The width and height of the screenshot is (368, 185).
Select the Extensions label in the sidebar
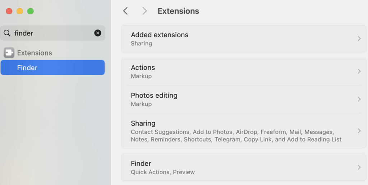[x=34, y=53]
